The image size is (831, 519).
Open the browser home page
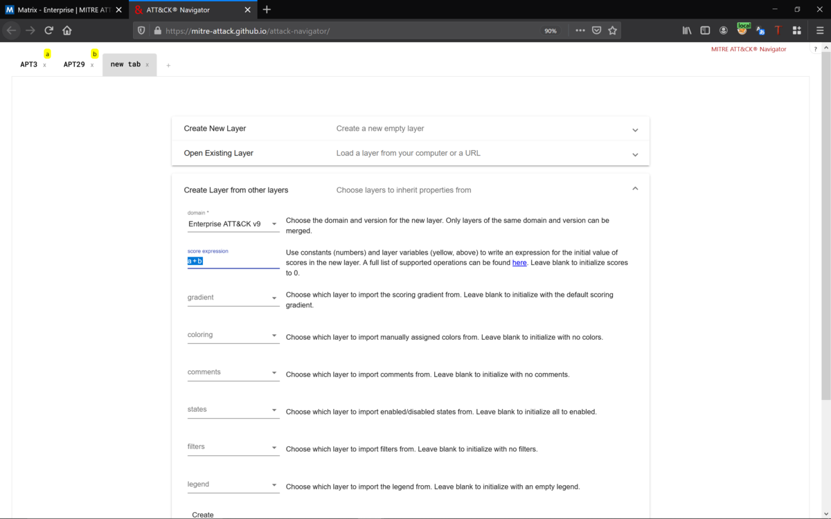coord(67,30)
